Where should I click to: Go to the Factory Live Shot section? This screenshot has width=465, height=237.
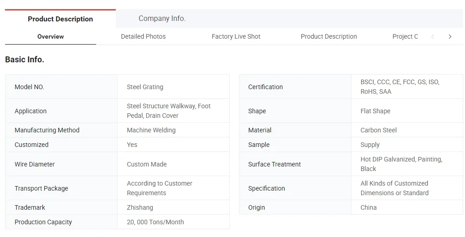[236, 36]
